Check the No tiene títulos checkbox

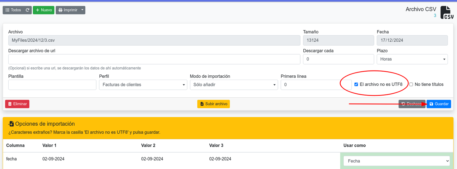(x=411, y=84)
